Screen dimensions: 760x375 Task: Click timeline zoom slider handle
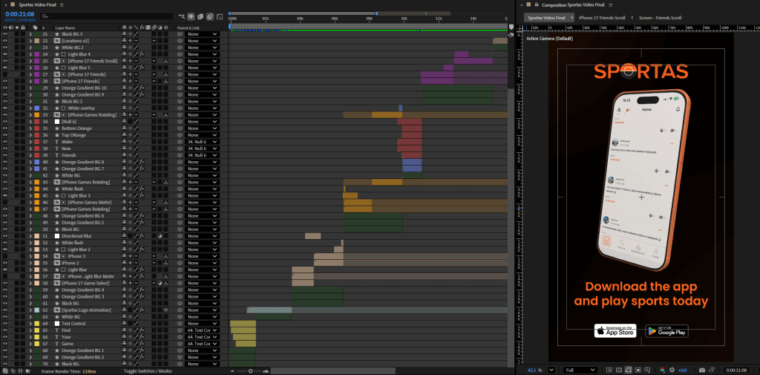(x=250, y=371)
